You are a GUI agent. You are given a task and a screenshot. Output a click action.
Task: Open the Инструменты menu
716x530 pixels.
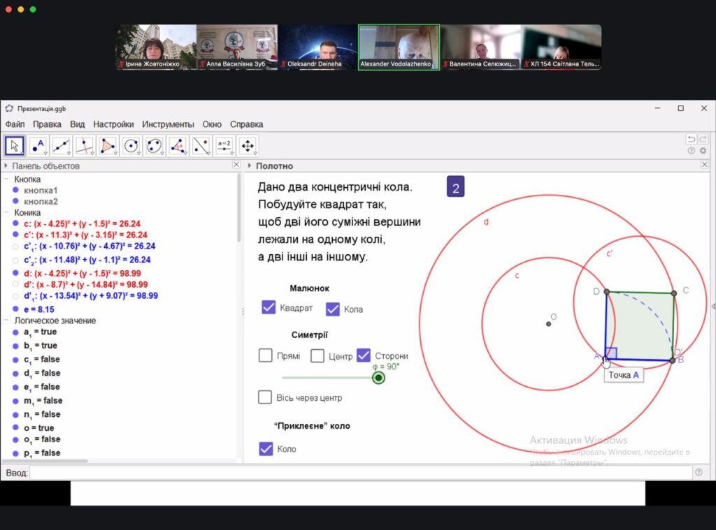[168, 124]
